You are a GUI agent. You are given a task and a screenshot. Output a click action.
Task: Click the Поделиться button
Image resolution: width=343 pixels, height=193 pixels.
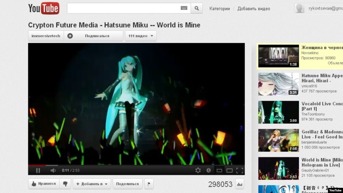tap(128, 184)
